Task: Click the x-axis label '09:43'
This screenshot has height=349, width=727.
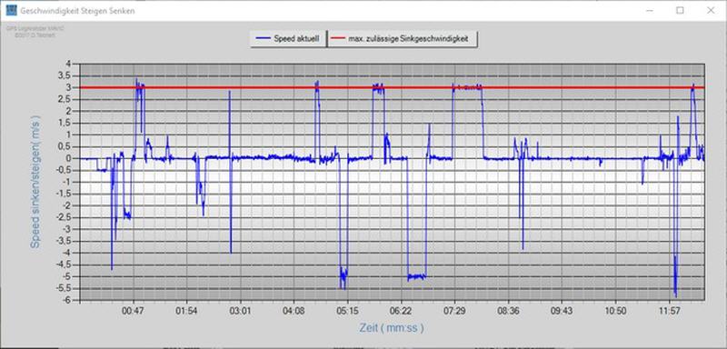Action: (562, 311)
